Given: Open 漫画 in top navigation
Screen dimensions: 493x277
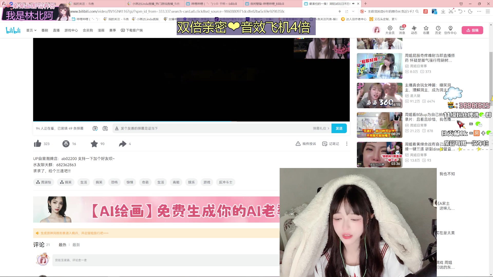Looking at the screenshot, I should 101,30.
